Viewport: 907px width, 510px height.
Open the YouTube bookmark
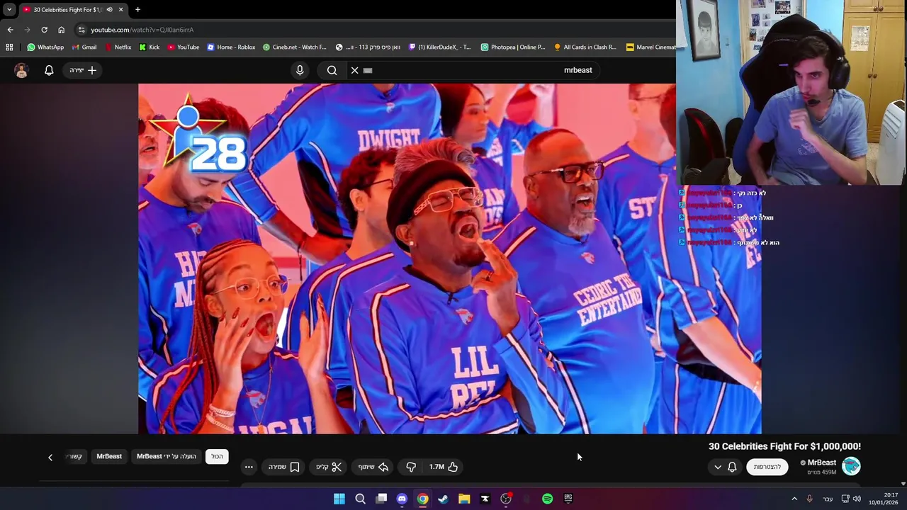coord(184,47)
